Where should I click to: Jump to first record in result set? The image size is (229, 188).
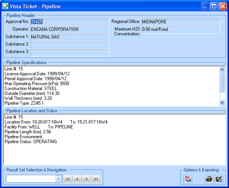tap(68, 179)
